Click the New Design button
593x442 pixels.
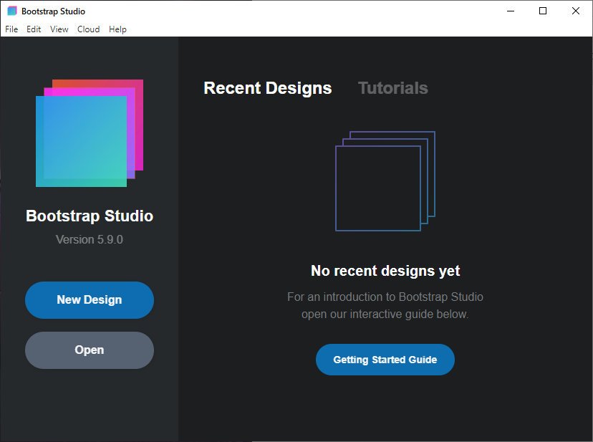(x=90, y=299)
